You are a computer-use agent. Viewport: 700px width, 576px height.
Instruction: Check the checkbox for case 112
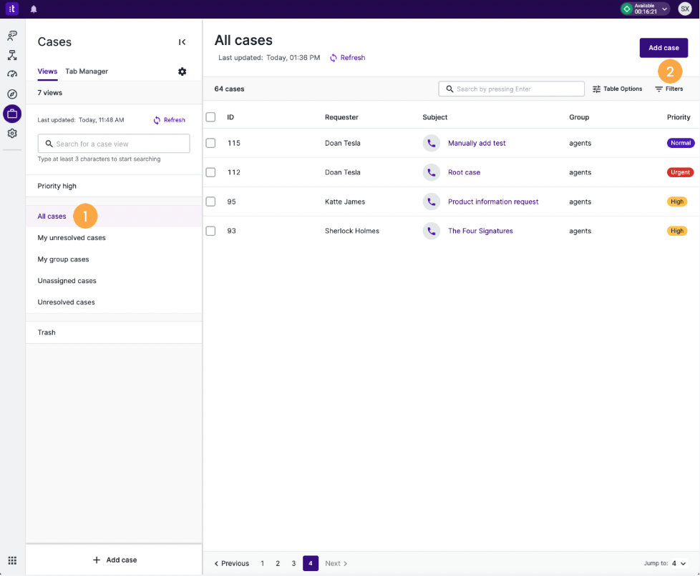coord(210,172)
